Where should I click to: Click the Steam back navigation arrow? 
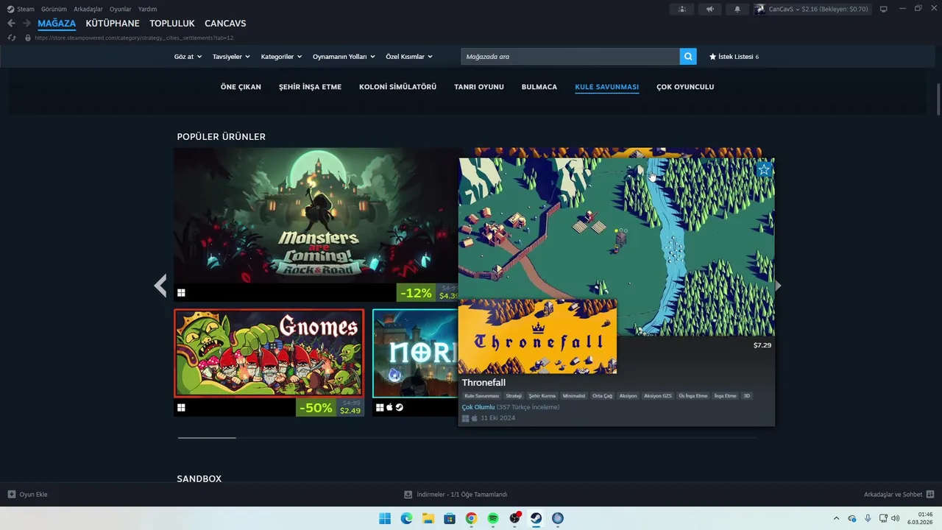11,24
